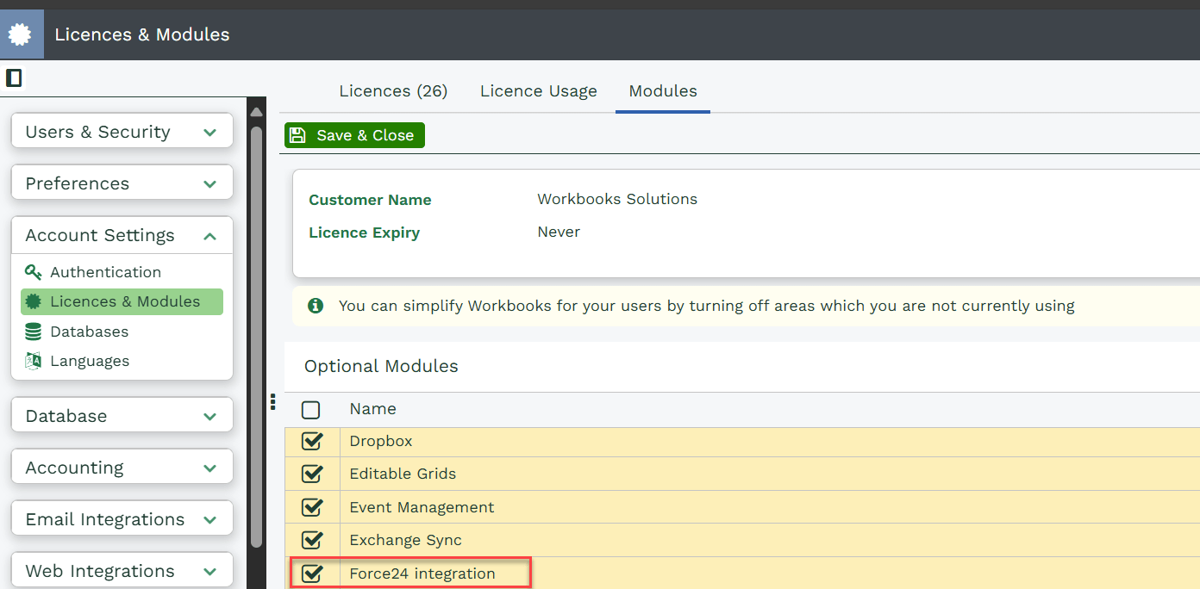This screenshot has width=1200, height=589.
Task: Click the Languages translate icon
Action: pos(34,361)
